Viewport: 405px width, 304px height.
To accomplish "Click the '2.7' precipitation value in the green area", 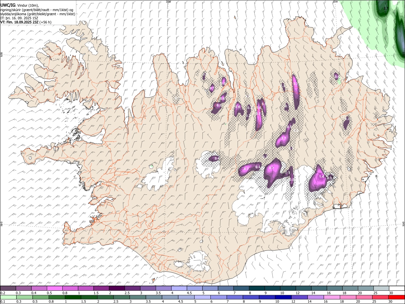I will (386, 8).
